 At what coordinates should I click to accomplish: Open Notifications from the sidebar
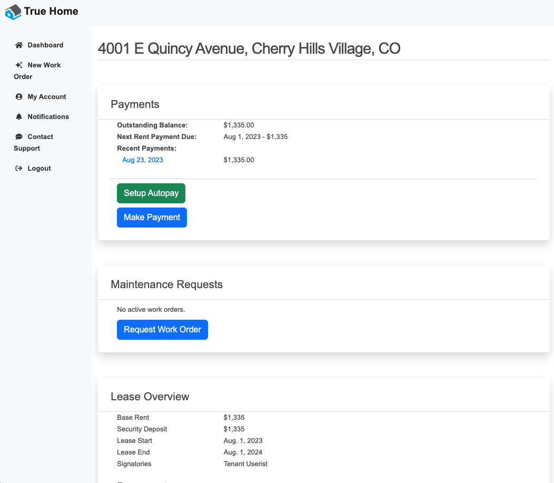[48, 117]
